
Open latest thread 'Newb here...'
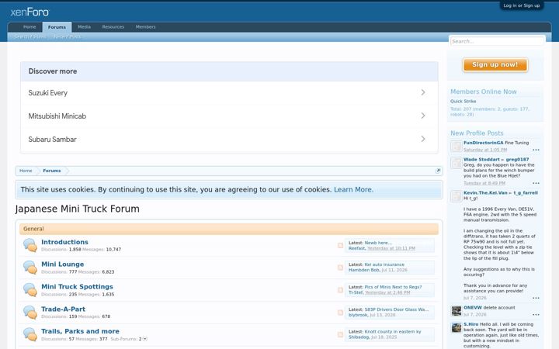pos(378,243)
